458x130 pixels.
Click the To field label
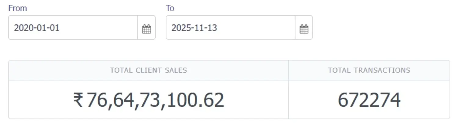click(x=170, y=8)
